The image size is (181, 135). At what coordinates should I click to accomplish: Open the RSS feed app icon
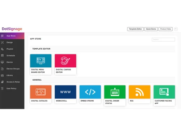pyautogui.click(x=140, y=92)
